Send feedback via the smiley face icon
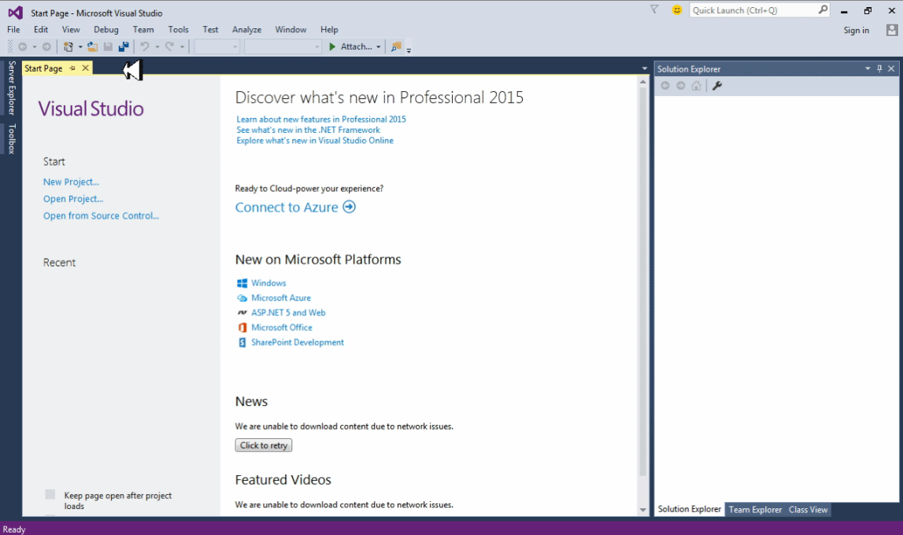Screen dimensions: 903x535 click(677, 10)
